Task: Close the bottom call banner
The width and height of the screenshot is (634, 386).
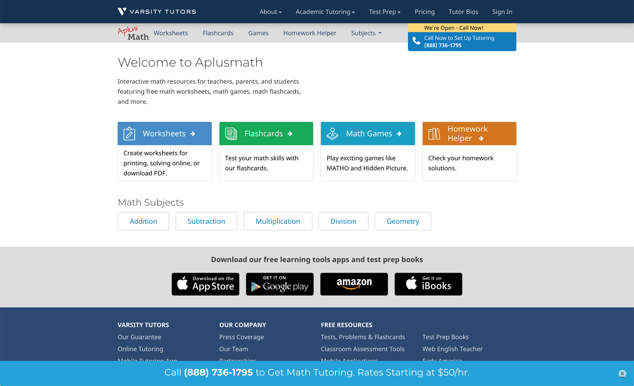Action: point(622,373)
